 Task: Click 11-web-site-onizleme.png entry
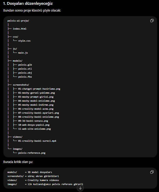tap(34, 129)
